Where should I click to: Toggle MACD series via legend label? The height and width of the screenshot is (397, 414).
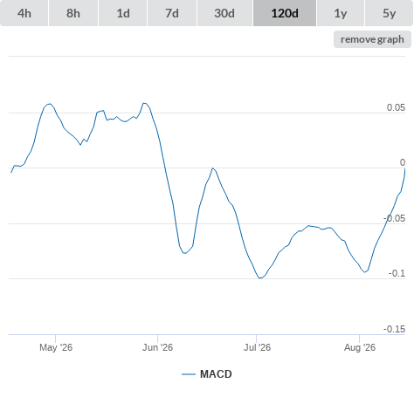tap(216, 374)
